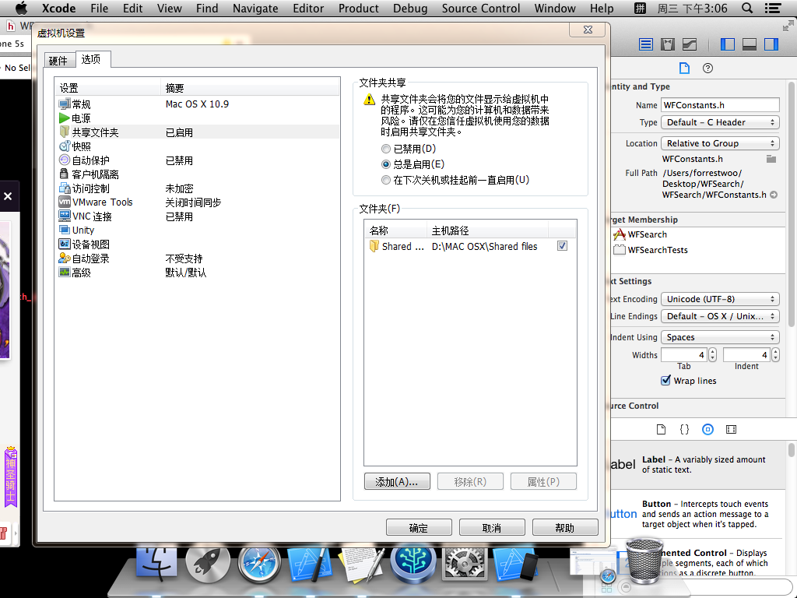
Task: Open the Version editor
Action: (x=689, y=44)
